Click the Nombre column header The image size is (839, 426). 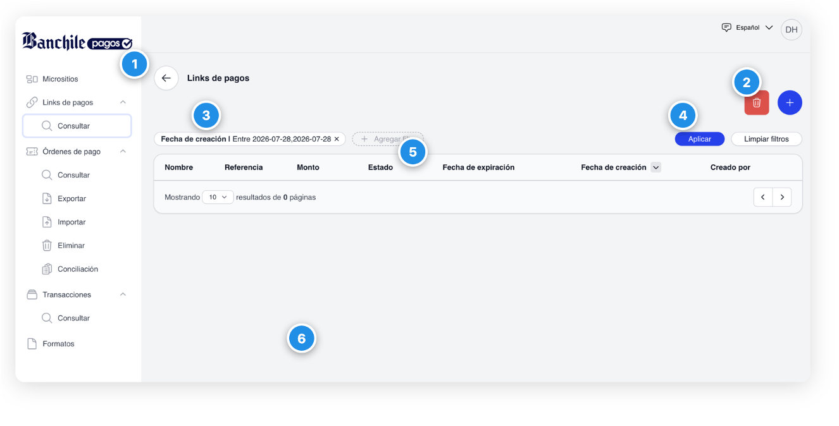point(178,167)
